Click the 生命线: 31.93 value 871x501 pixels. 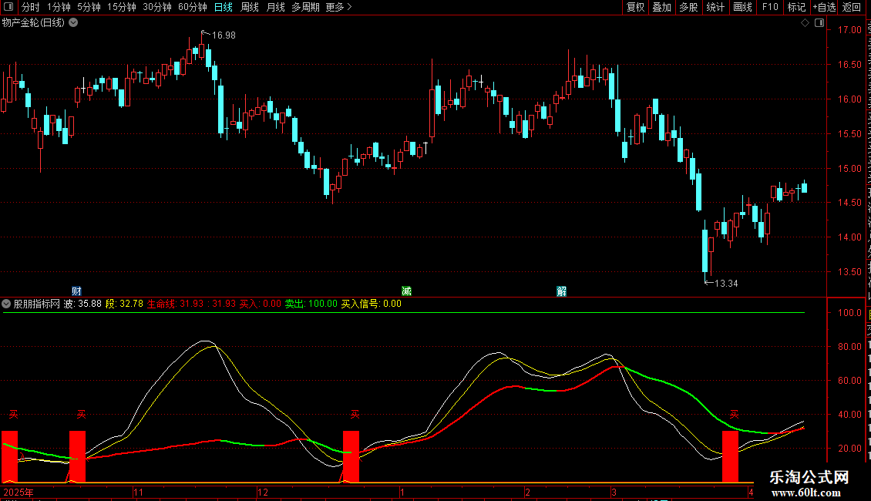tap(176, 304)
